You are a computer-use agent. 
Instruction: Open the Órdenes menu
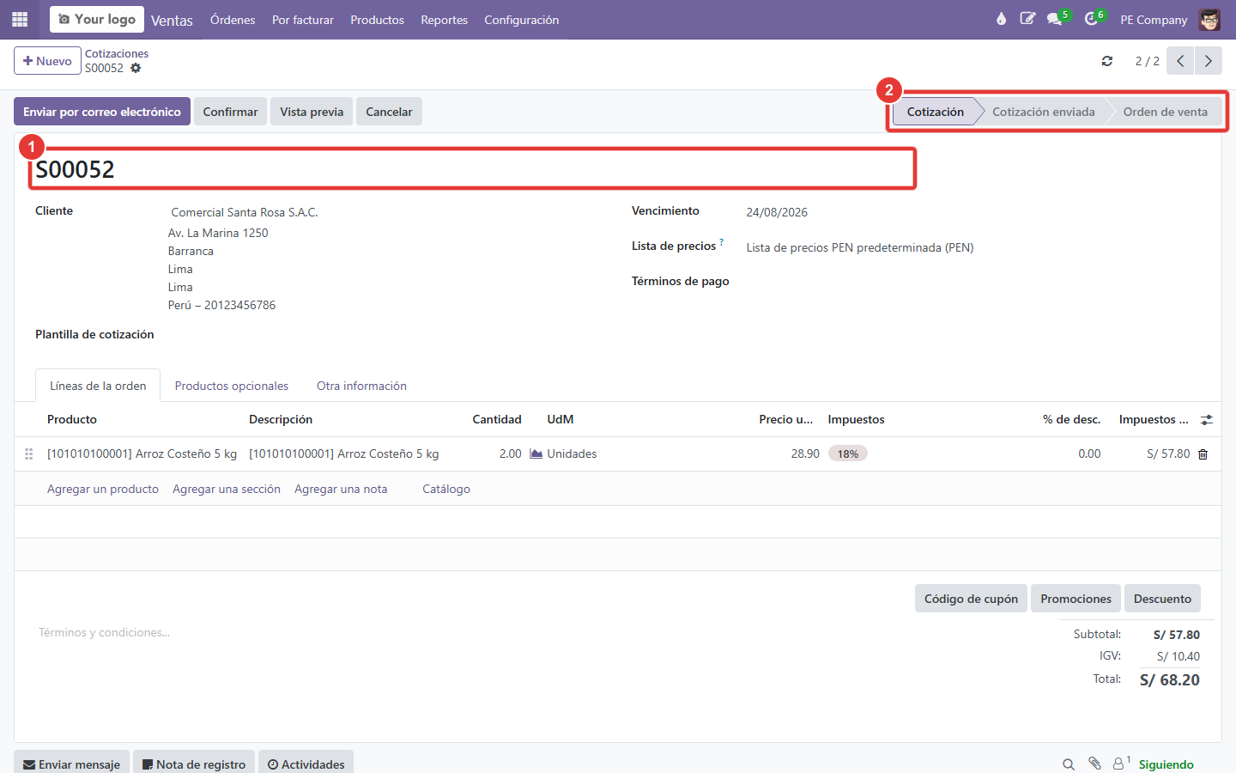[233, 20]
